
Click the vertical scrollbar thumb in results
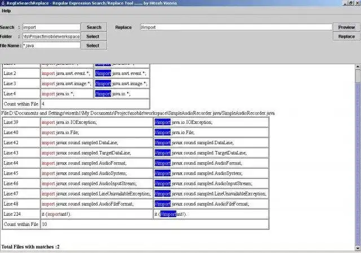point(358,76)
